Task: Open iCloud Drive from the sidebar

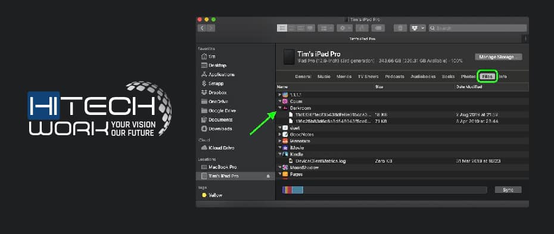Action: [217, 148]
